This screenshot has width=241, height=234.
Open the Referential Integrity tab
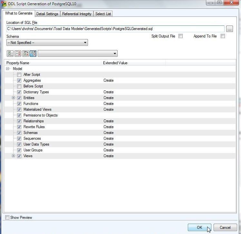pos(77,14)
